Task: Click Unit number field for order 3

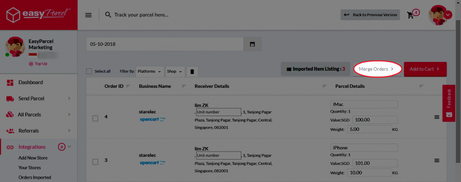Action: point(218,156)
